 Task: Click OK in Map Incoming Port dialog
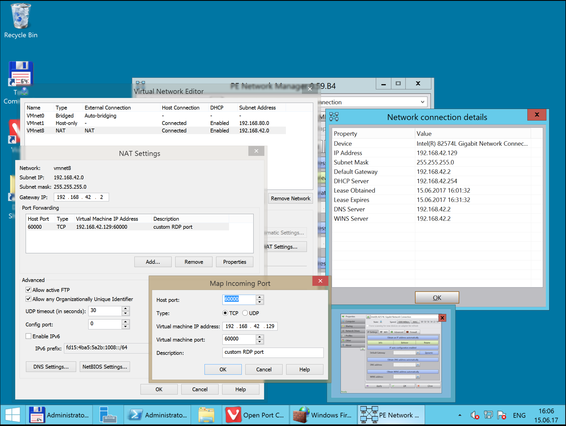point(223,369)
